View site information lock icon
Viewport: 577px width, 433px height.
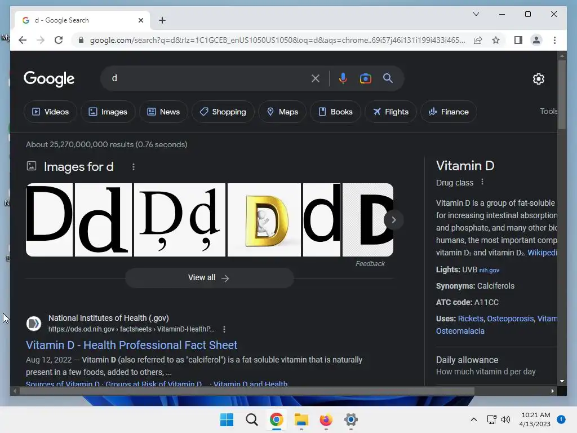tap(81, 40)
